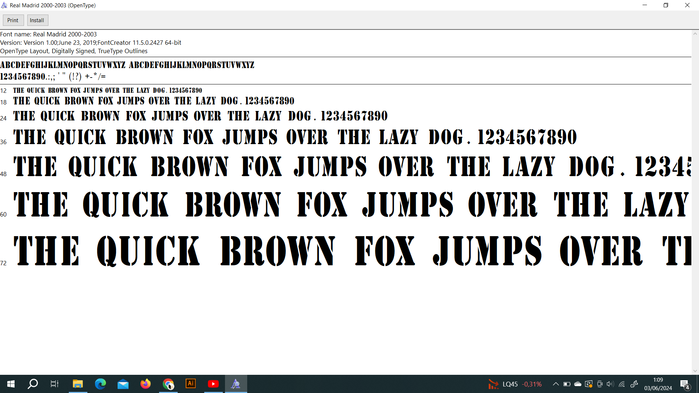Open Microsoft Edge from taskbar
Image resolution: width=699 pixels, height=393 pixels.
click(100, 384)
